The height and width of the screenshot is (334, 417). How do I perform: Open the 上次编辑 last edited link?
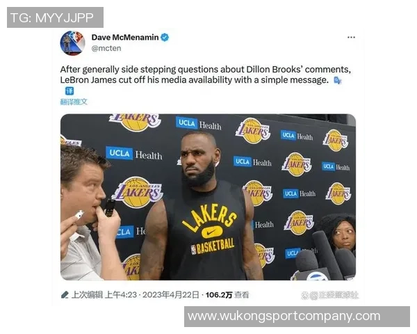[x=87, y=295]
